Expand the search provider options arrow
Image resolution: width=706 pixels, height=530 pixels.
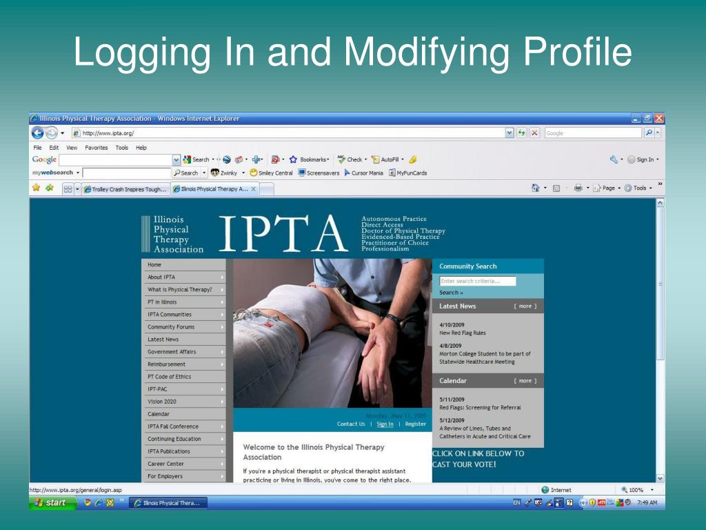pos(658,133)
